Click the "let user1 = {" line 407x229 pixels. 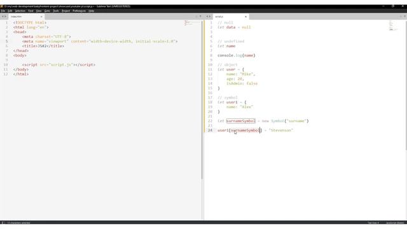(x=232, y=102)
